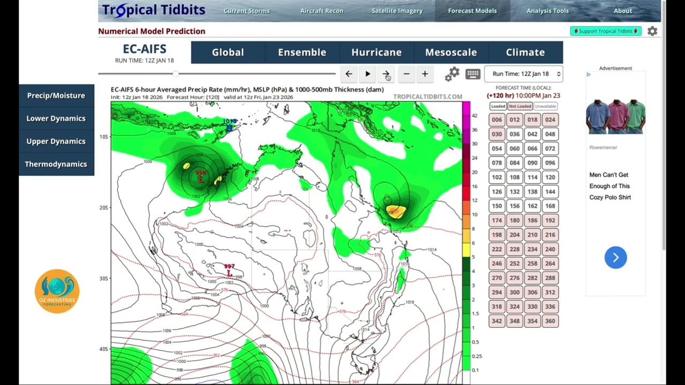Decrease animation speed minus button
Screen dimensions: 685x385
click(406, 74)
